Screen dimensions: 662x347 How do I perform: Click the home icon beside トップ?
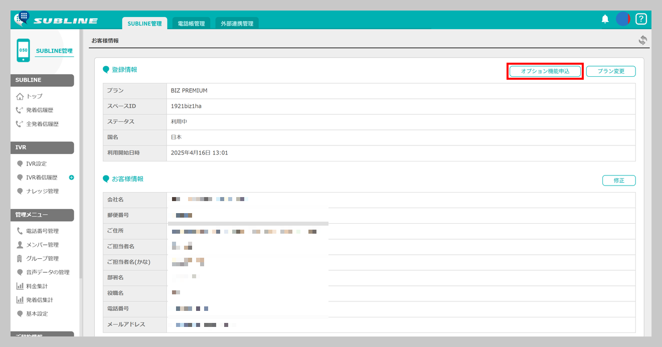pos(20,96)
